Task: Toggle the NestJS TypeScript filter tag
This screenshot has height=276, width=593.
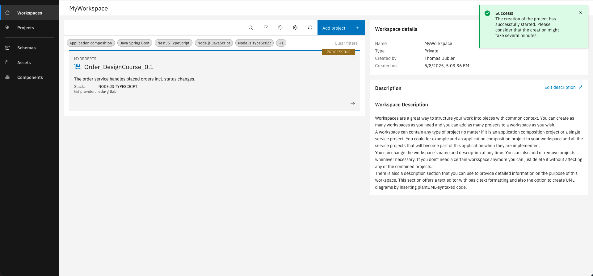Action: [x=174, y=43]
